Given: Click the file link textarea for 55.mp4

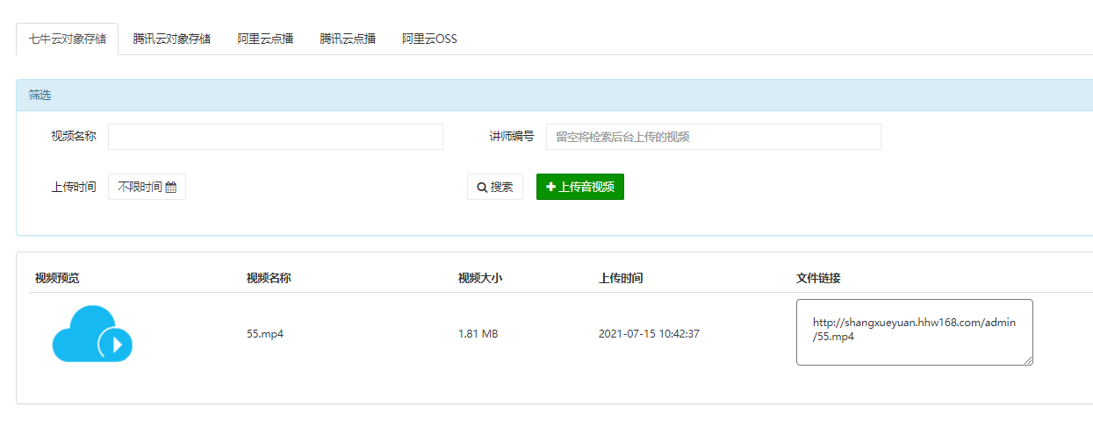Looking at the screenshot, I should tap(915, 332).
